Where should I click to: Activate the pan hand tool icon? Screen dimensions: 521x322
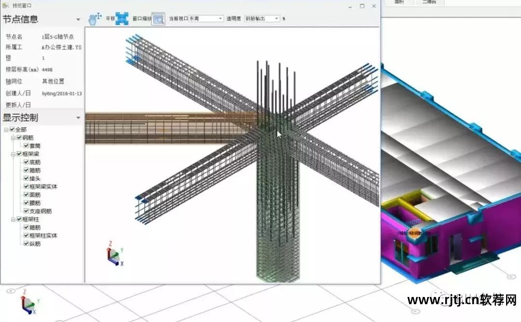point(95,19)
